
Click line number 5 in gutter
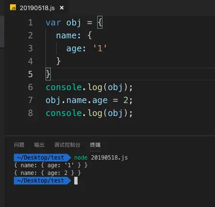[x=31, y=74]
